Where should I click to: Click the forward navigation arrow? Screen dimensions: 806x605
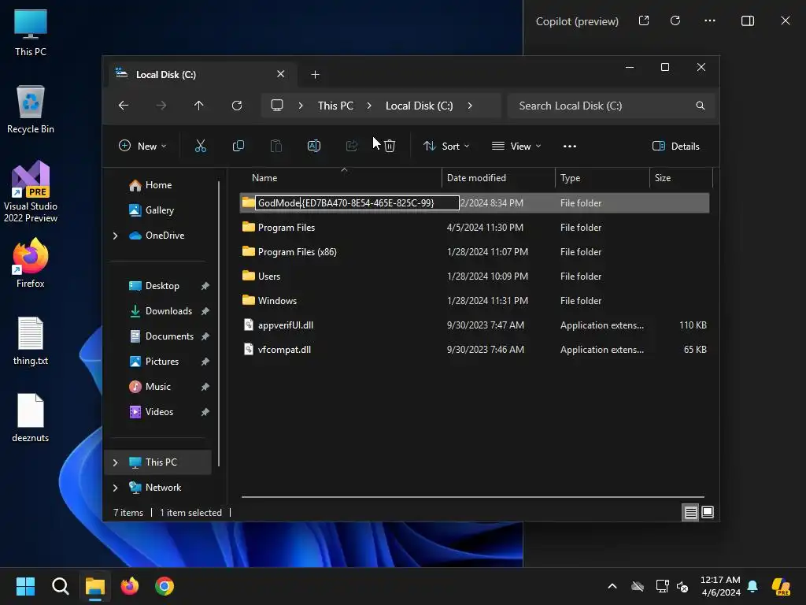[x=161, y=106]
